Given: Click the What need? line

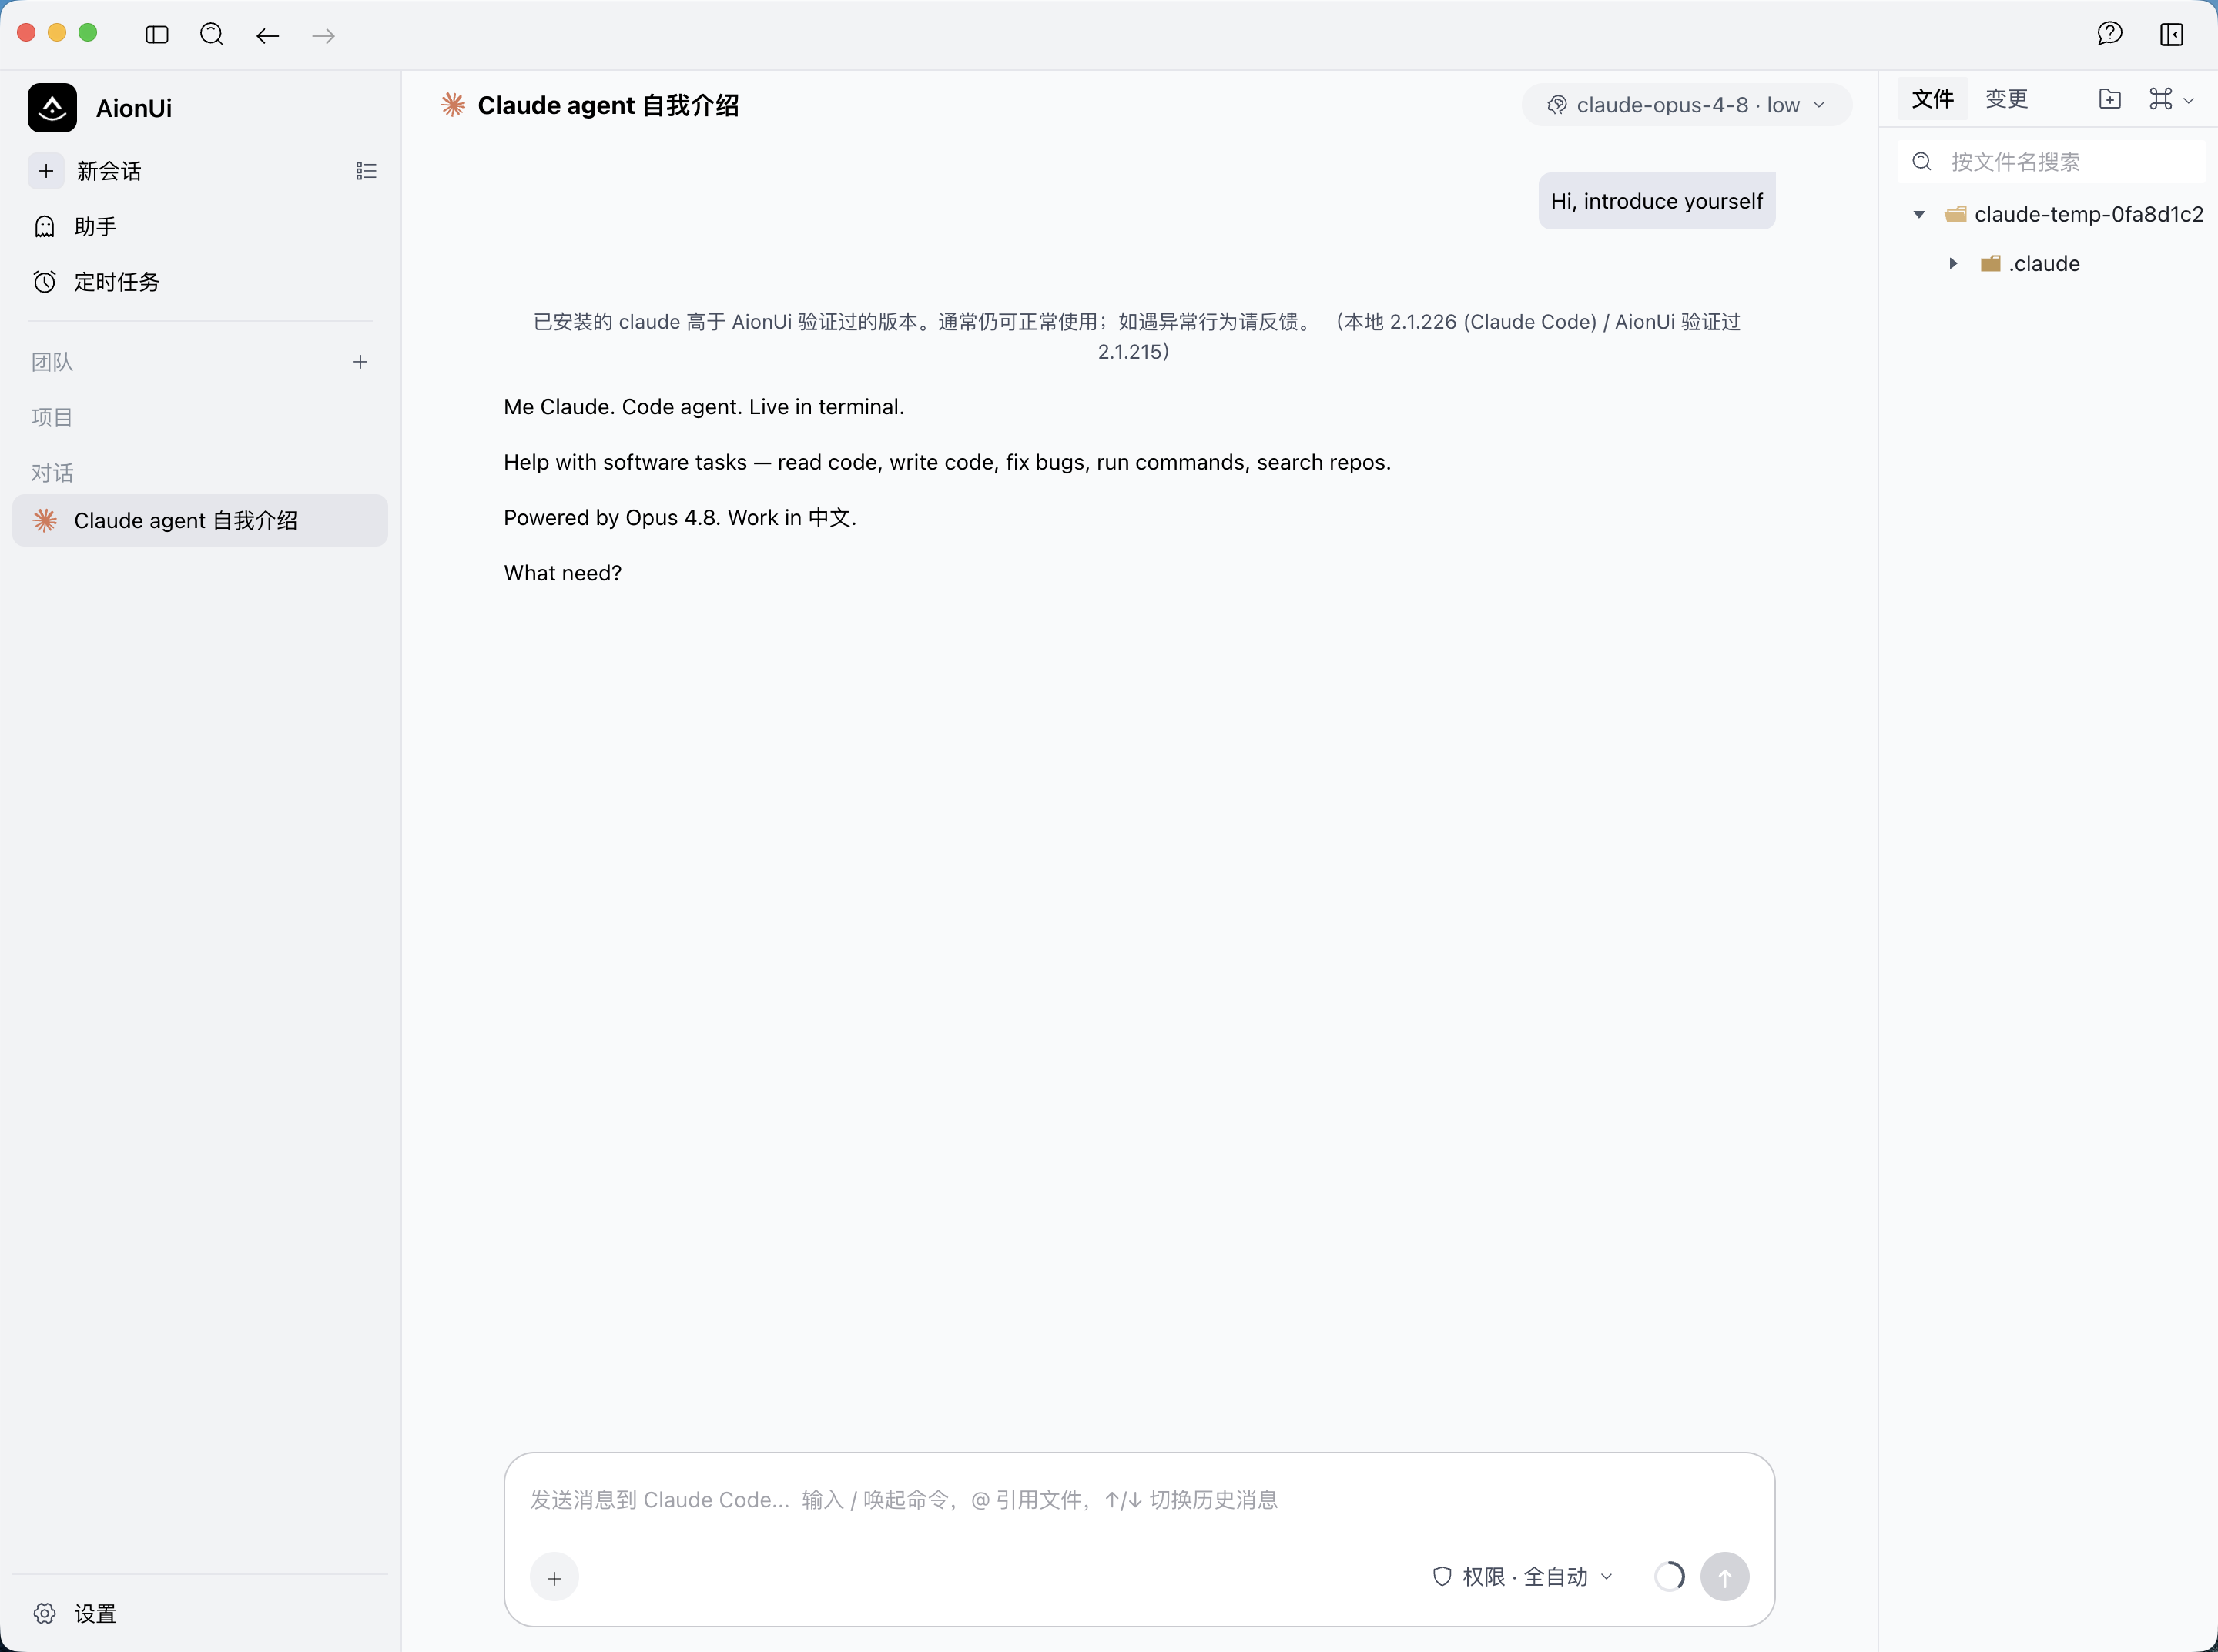Looking at the screenshot, I should (x=562, y=573).
